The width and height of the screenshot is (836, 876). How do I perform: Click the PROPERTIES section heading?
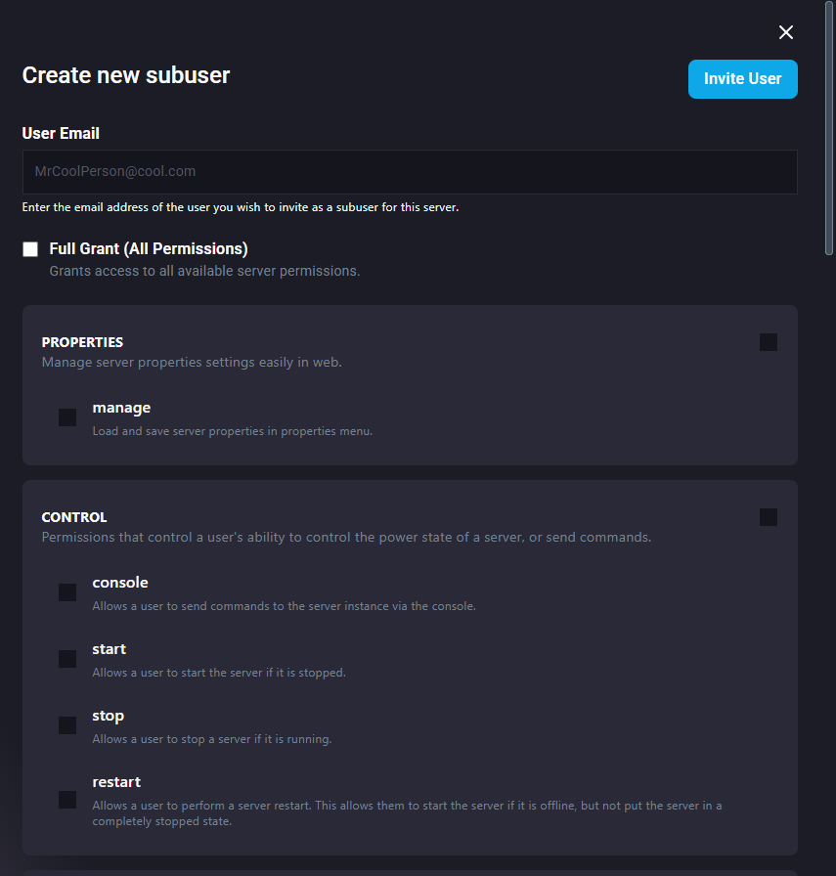pos(82,342)
